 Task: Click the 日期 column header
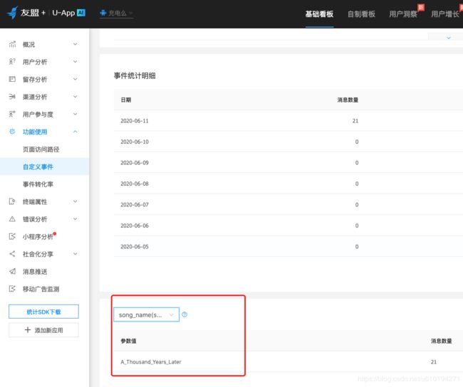click(x=126, y=100)
